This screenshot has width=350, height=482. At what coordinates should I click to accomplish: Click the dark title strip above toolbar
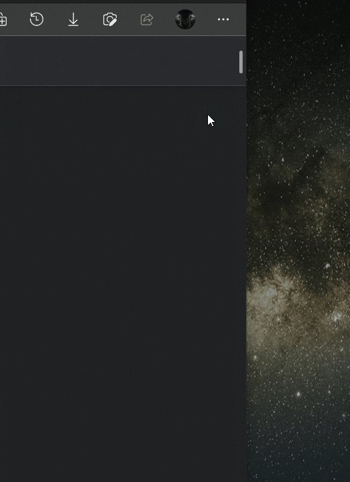(x=123, y=1)
